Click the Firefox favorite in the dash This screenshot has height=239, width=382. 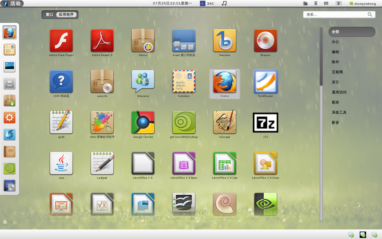point(10,33)
